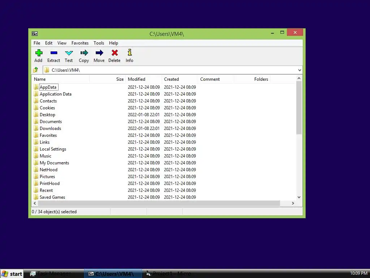Sort by the Name column header
Screen dimensions: 370x278
click(x=60, y=79)
